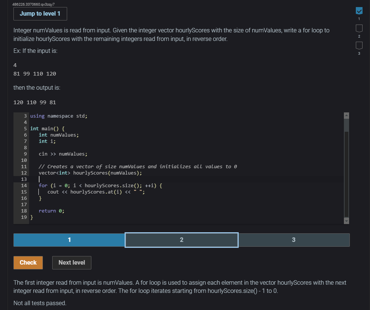Click the Jump to level 1 button
Viewport: 370px width, 310px height.
[40, 14]
